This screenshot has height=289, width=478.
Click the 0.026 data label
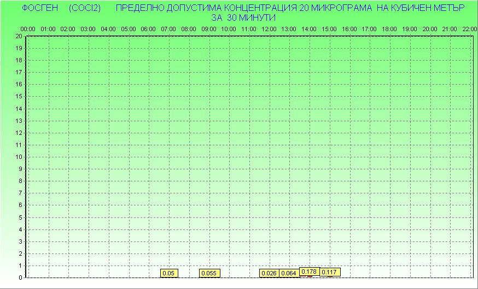[269, 273]
